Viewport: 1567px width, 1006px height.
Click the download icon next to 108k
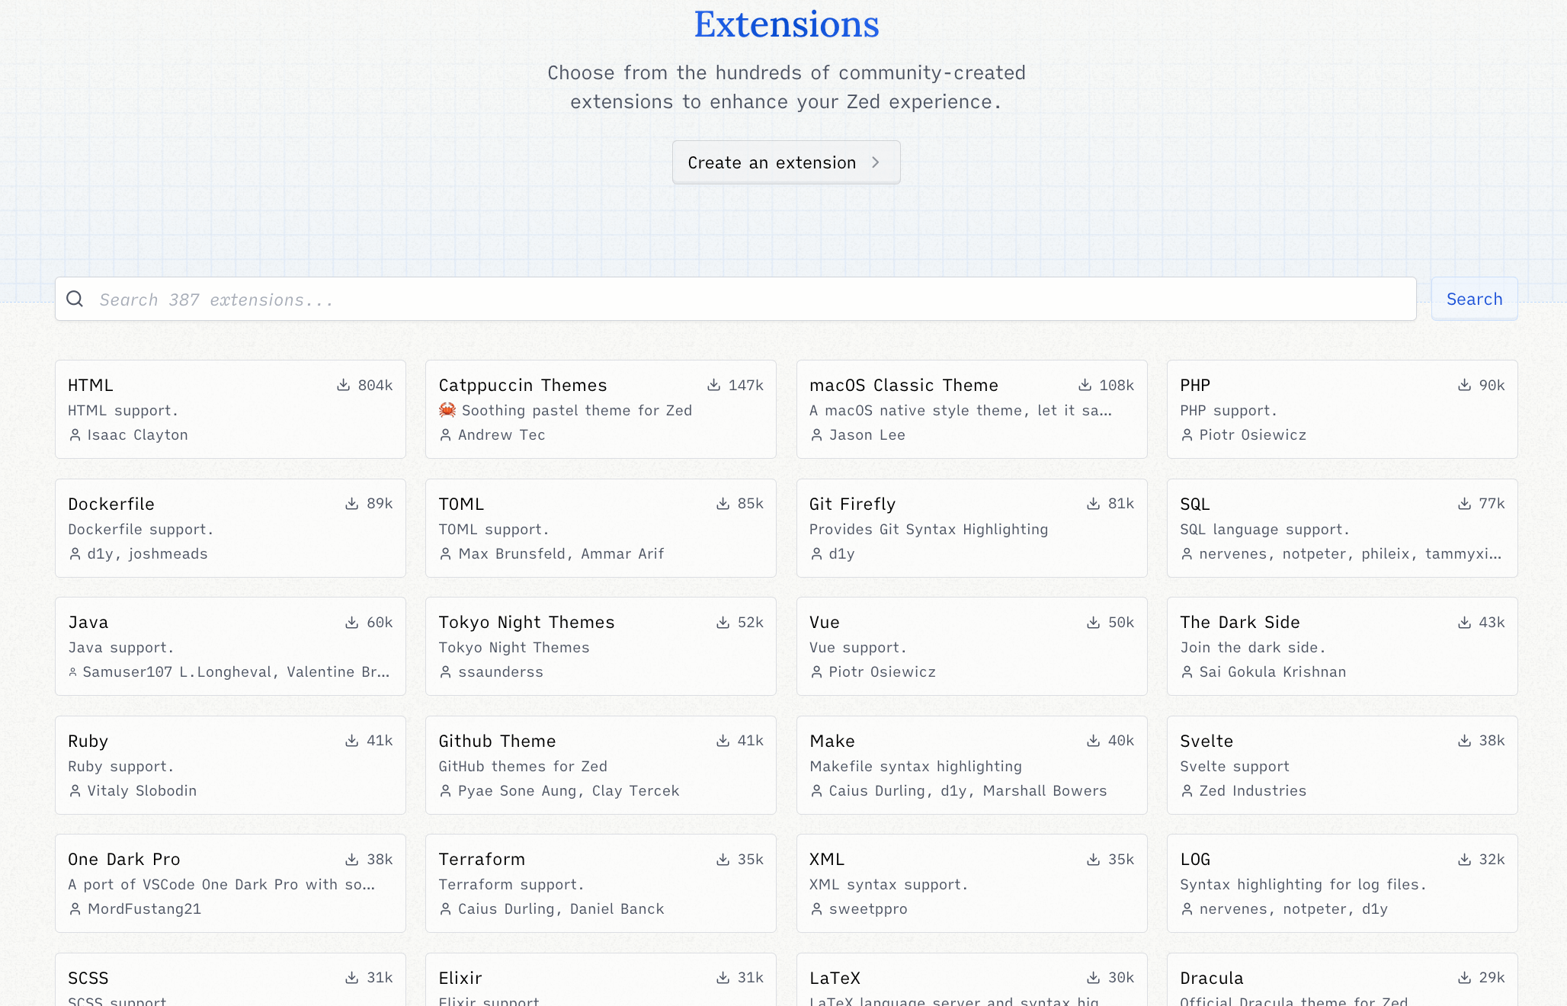pyautogui.click(x=1085, y=386)
